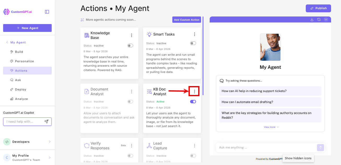This screenshot has width=341, height=165.
Task: Click the Publish button
Action: pyautogui.click(x=318, y=8)
